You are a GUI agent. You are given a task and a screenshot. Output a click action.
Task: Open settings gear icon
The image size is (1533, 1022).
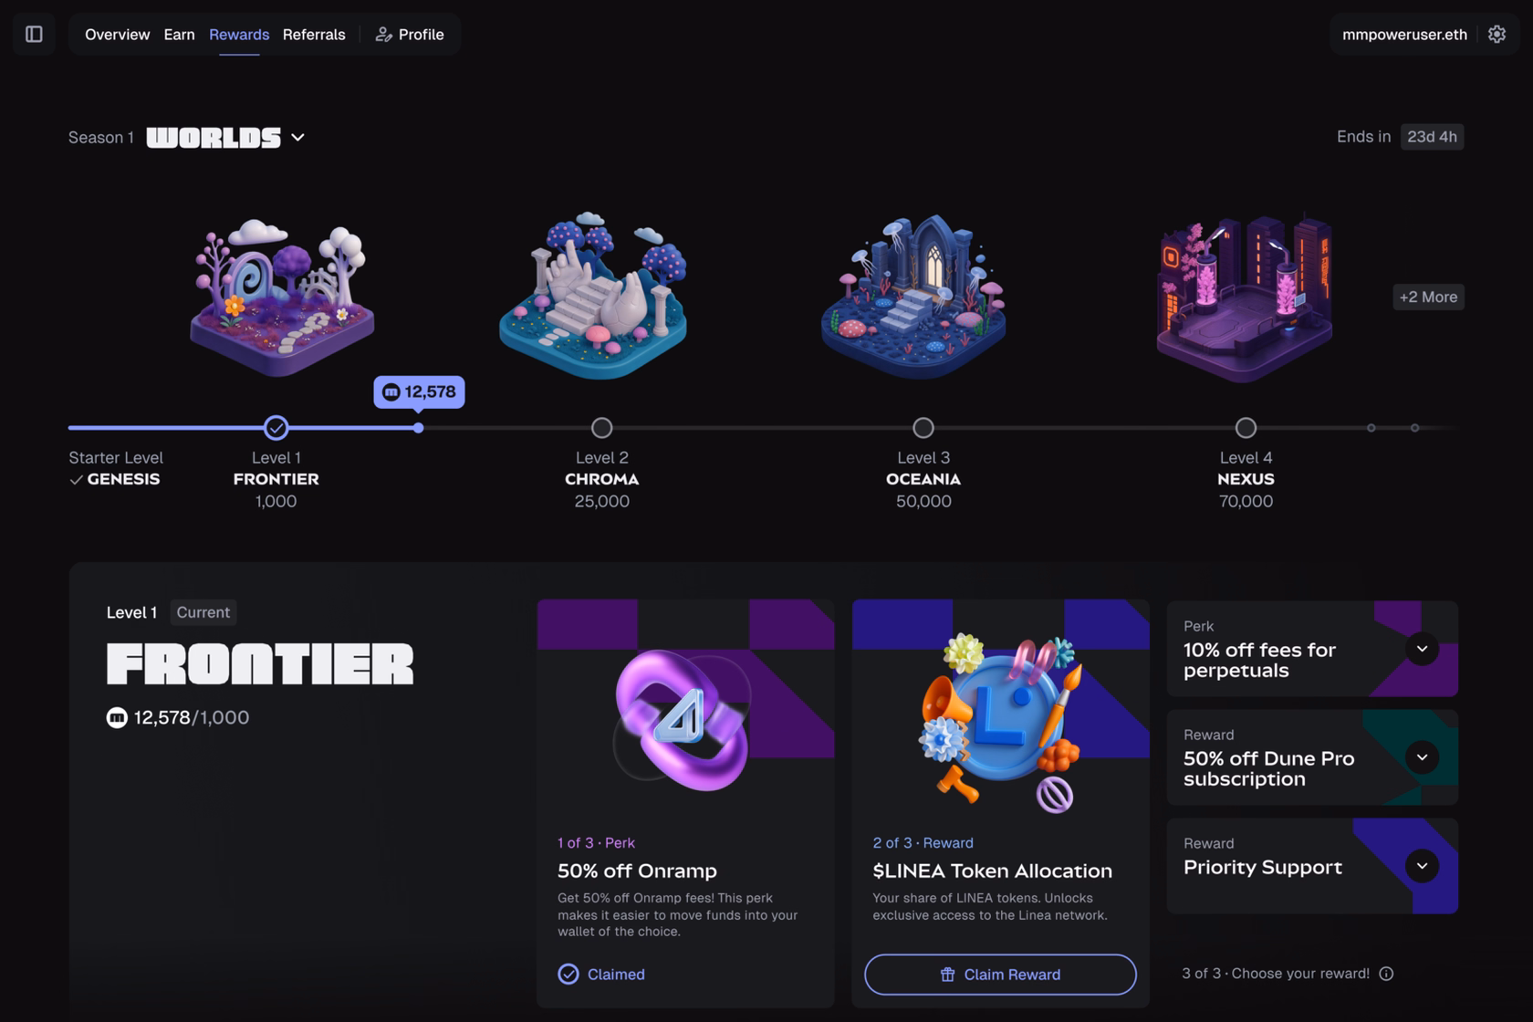pyautogui.click(x=1496, y=35)
